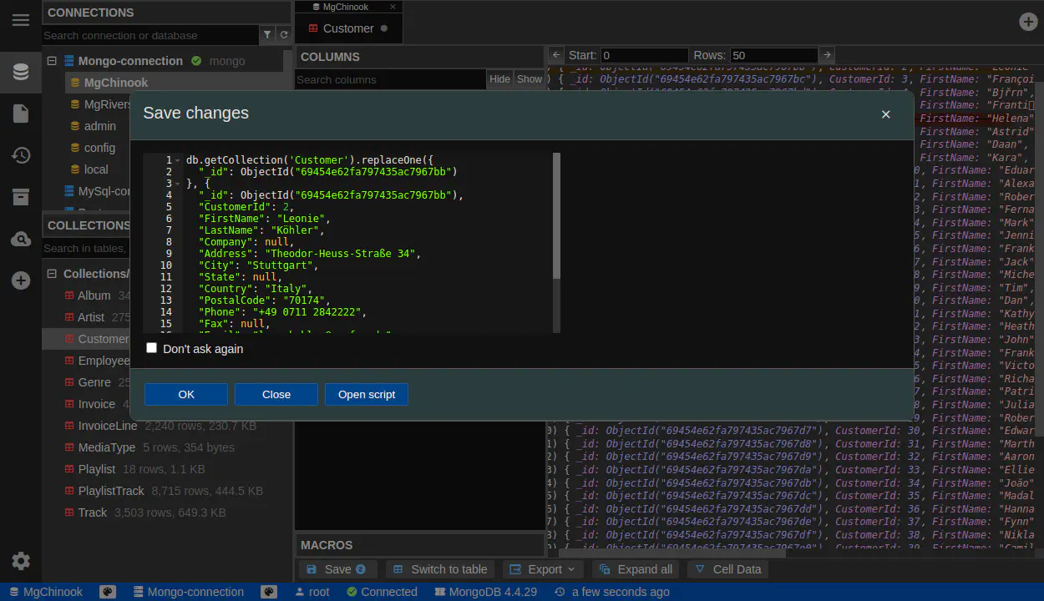Fold code at line 1 arrow
This screenshot has width=1044, height=601.
click(178, 160)
